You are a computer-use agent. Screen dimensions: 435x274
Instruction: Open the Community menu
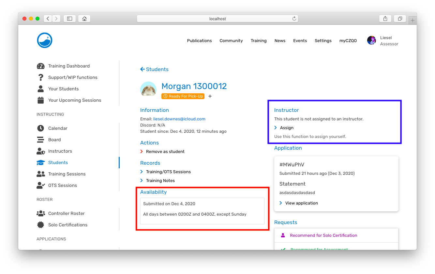(231, 41)
